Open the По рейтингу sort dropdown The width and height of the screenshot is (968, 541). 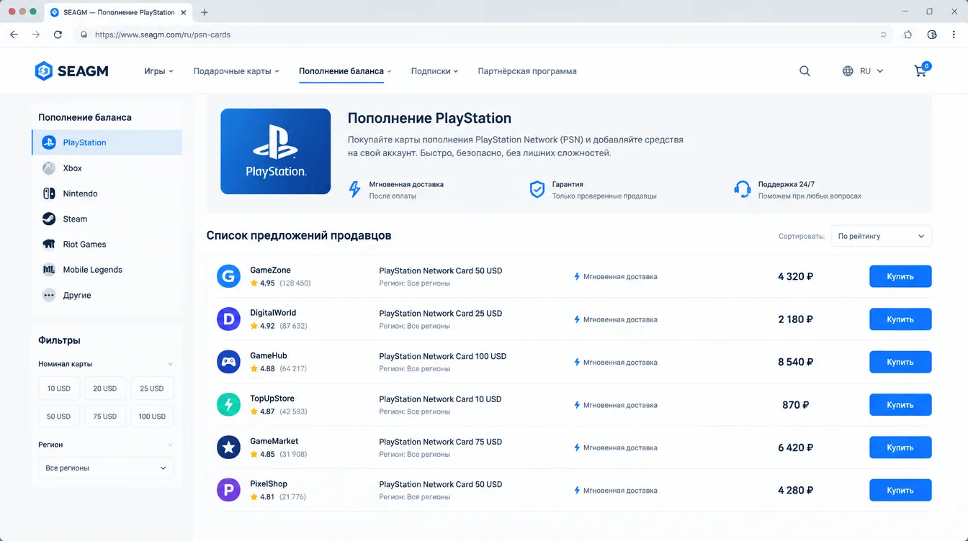tap(881, 236)
